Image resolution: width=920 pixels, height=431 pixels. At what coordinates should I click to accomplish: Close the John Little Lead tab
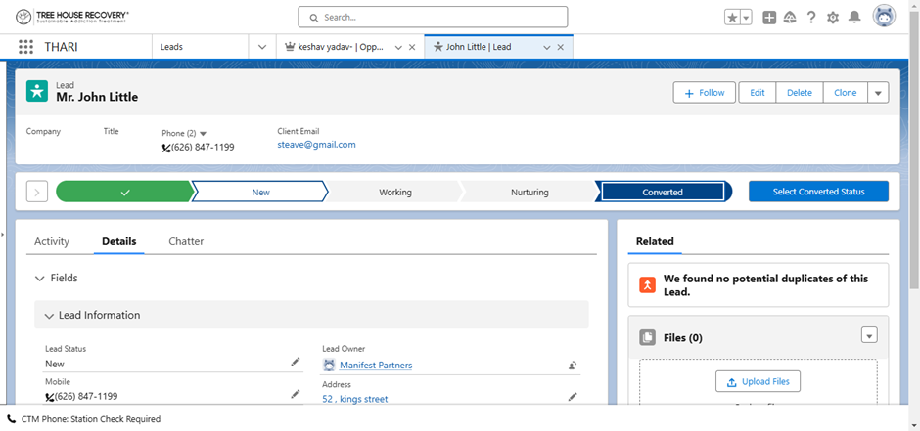click(x=563, y=47)
